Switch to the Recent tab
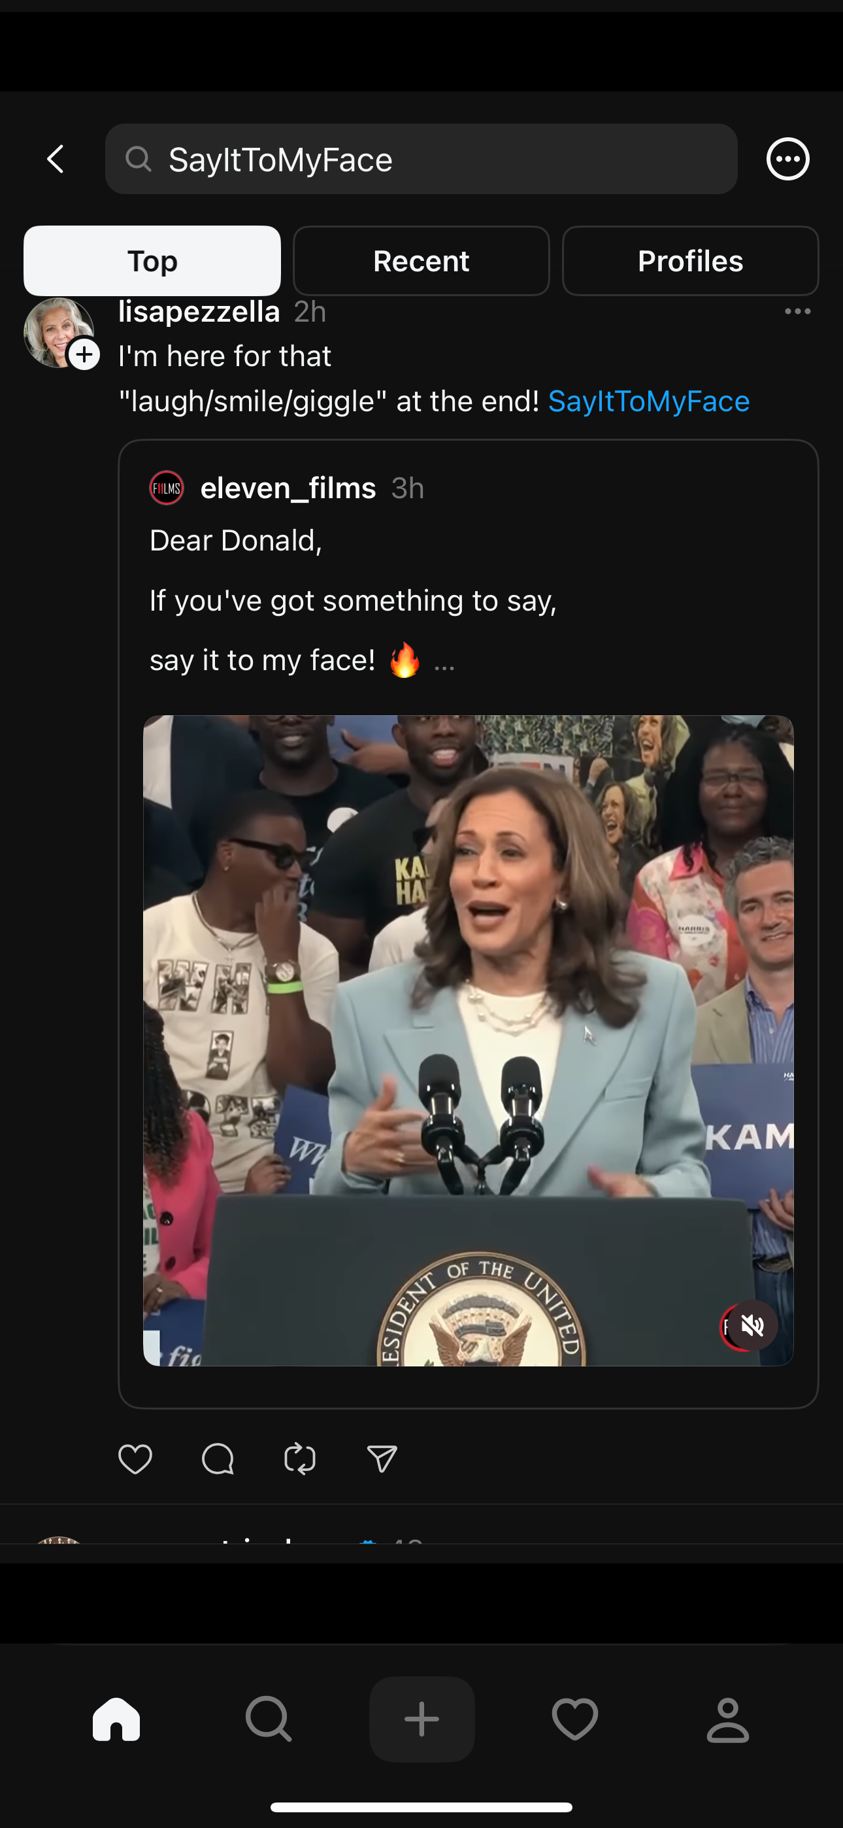Viewport: 843px width, 1828px height. pos(421,261)
